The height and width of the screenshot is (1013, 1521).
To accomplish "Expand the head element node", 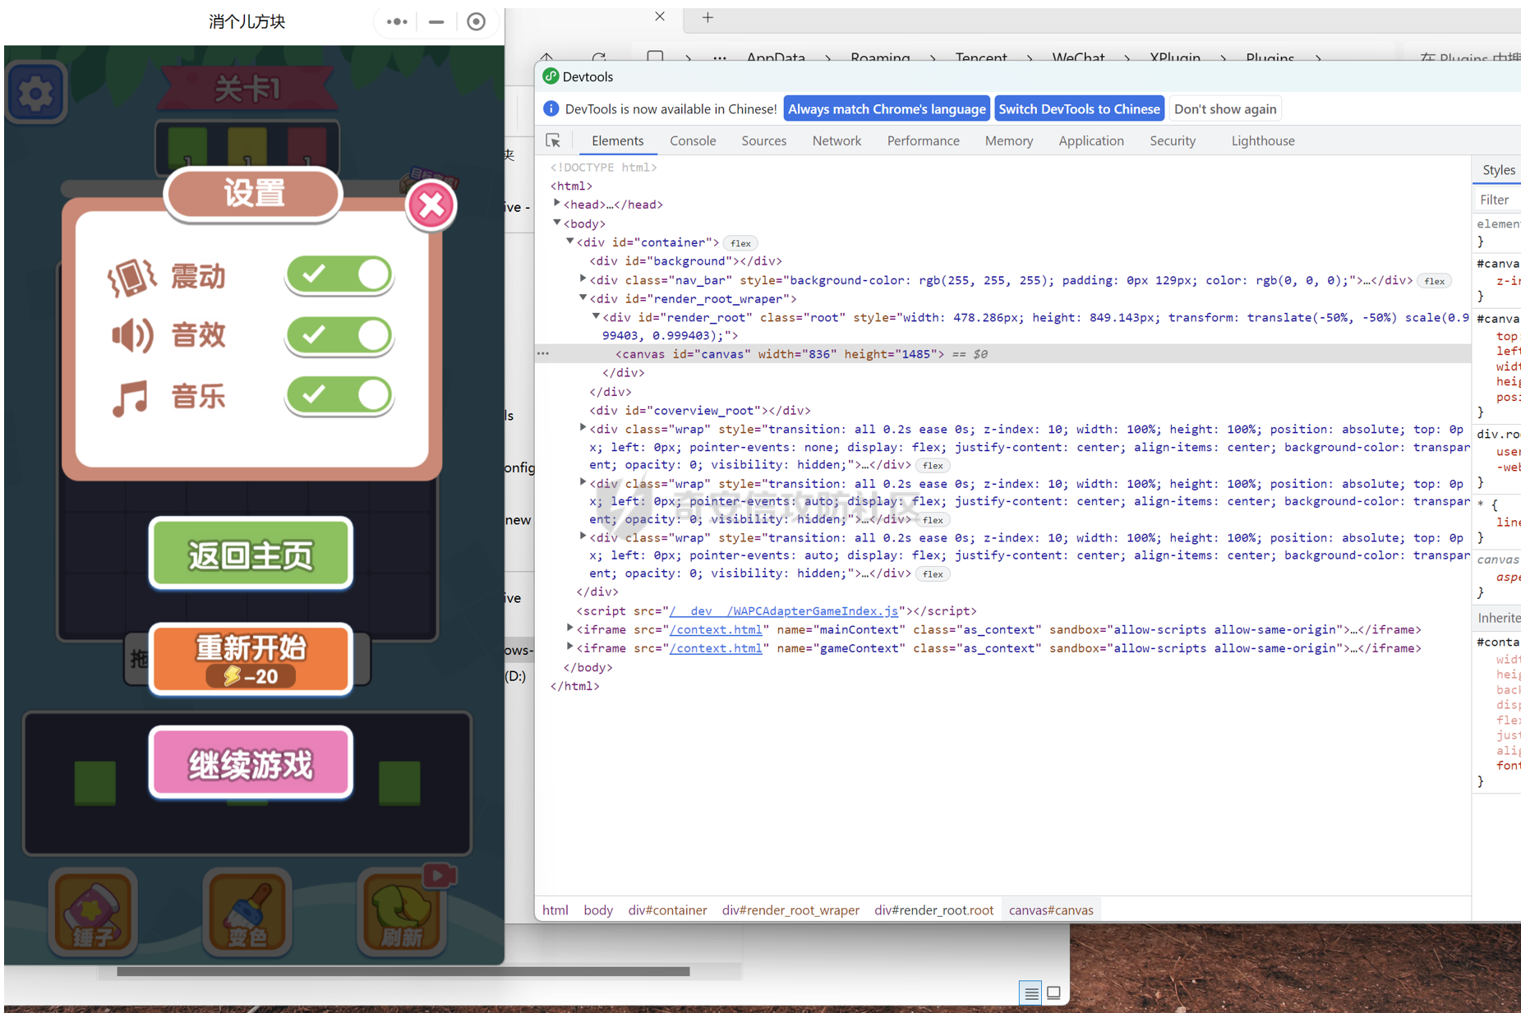I will tap(557, 204).
